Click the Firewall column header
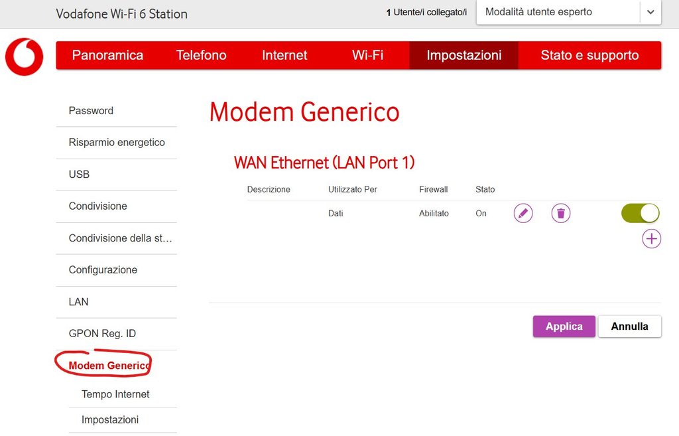 coord(434,189)
